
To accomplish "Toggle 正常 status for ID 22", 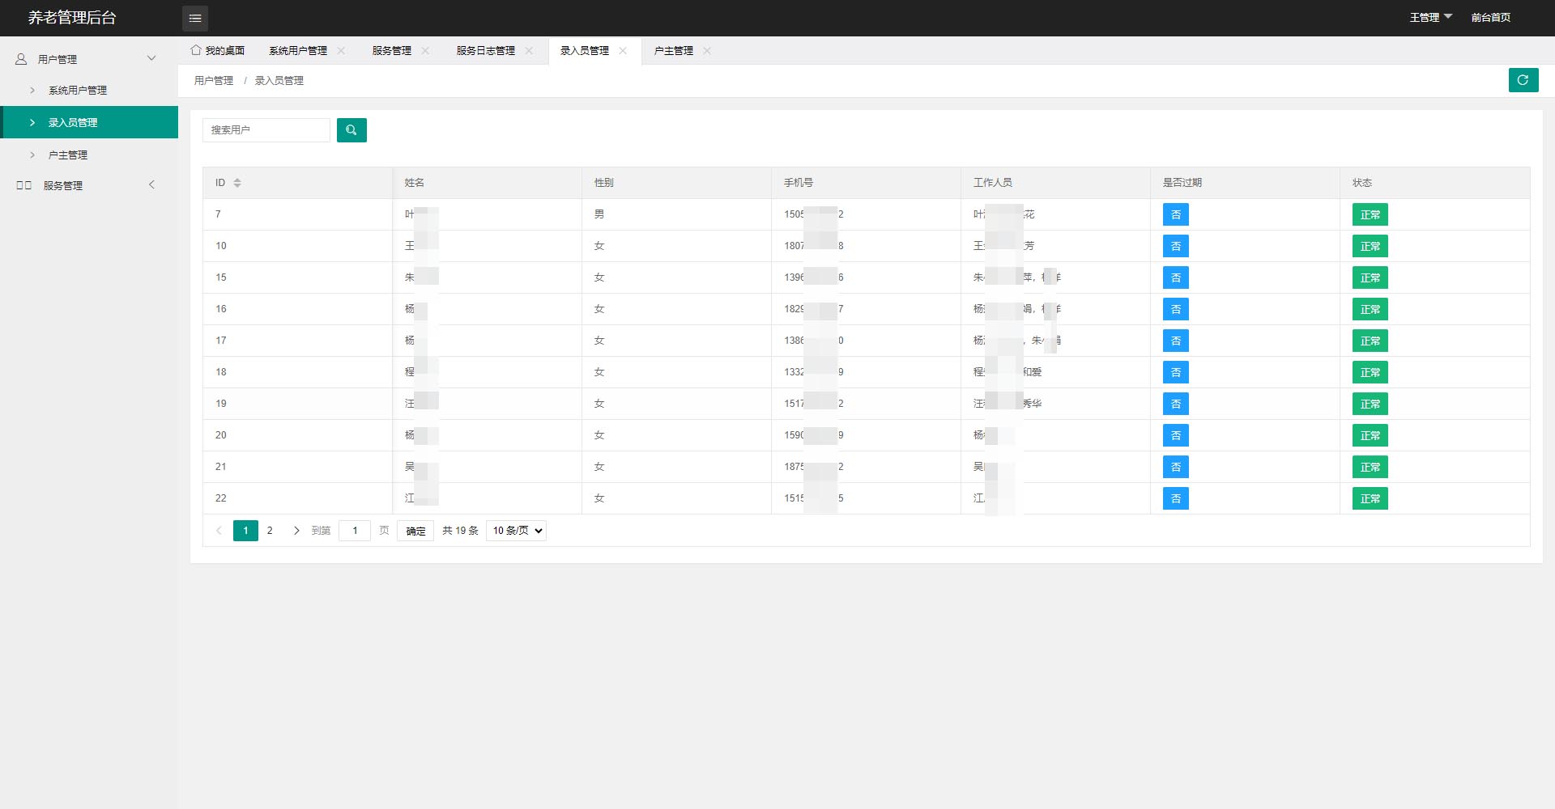I will [1370, 498].
